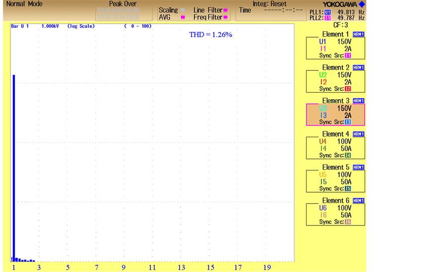Image resolution: width=448 pixels, height=272 pixels.
Task: Click the PLL2 I1 source badge
Action: pos(327,18)
